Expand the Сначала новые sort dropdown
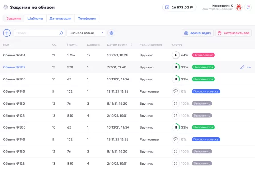 pos(86,33)
